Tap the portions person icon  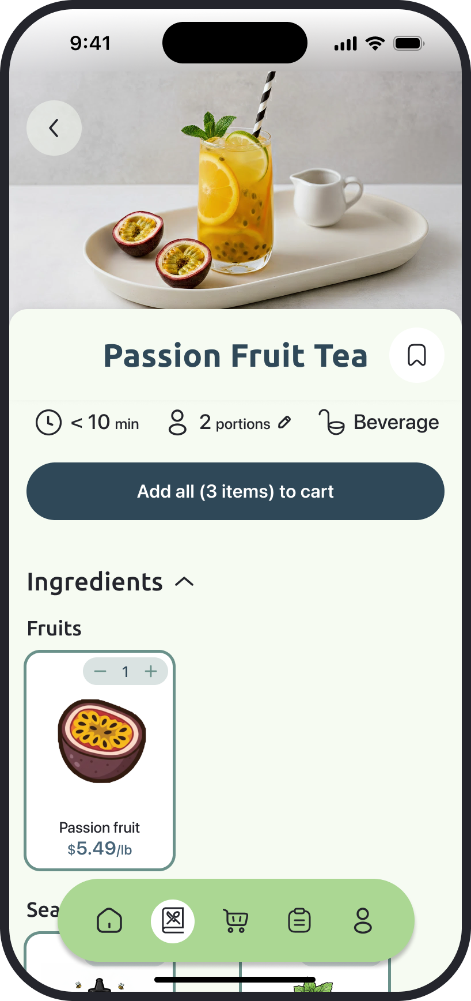click(177, 423)
